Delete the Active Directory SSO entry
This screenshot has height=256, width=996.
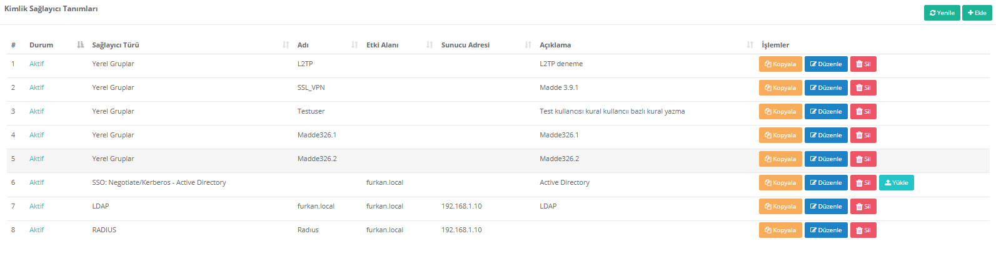(863, 183)
